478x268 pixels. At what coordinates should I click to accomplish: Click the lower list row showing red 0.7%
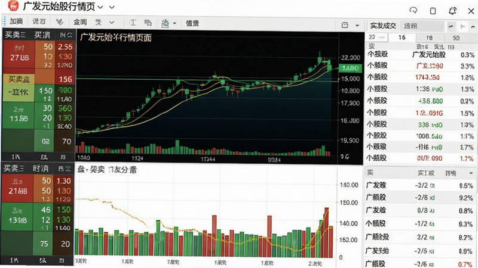pyautogui.click(x=421, y=264)
